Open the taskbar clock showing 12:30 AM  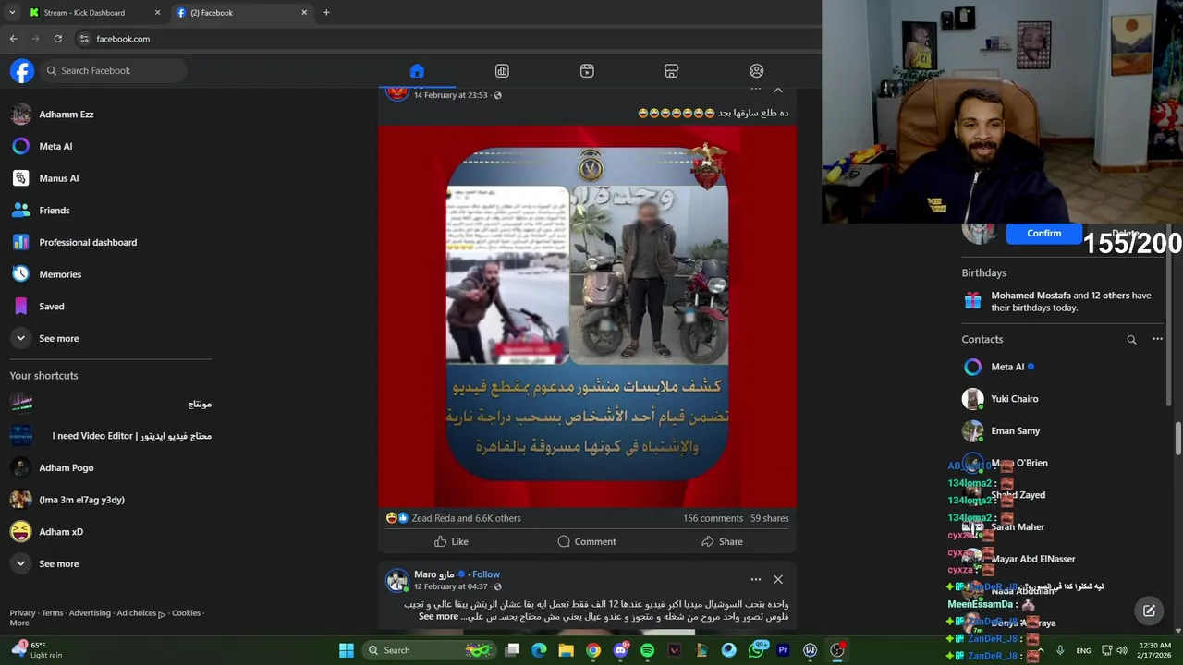pos(1153,650)
